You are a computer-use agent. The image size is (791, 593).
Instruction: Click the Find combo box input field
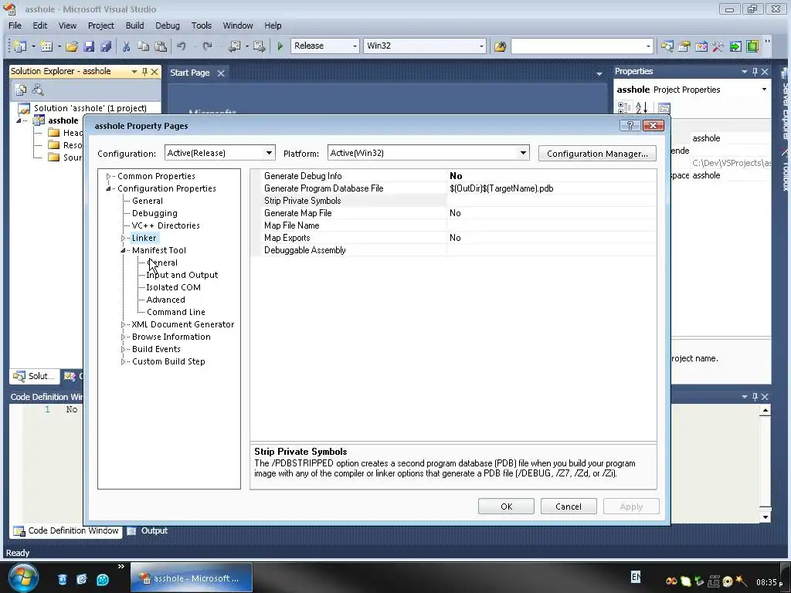577,46
